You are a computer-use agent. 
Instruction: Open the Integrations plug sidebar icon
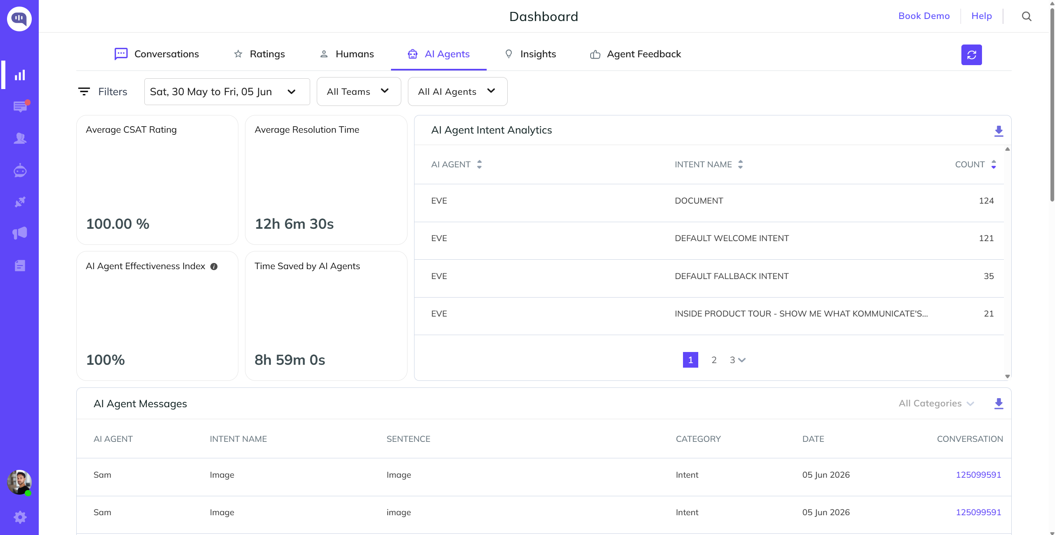click(20, 202)
